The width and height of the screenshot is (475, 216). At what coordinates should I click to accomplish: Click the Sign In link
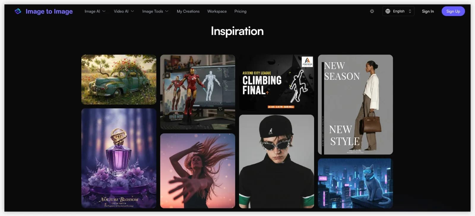click(x=428, y=11)
